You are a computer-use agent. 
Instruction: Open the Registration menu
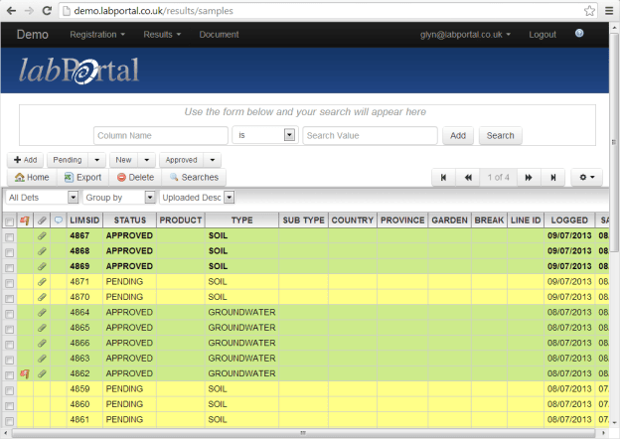pyautogui.click(x=97, y=35)
